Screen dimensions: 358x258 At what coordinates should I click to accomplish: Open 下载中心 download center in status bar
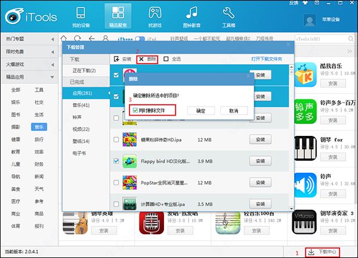pyautogui.click(x=322, y=252)
